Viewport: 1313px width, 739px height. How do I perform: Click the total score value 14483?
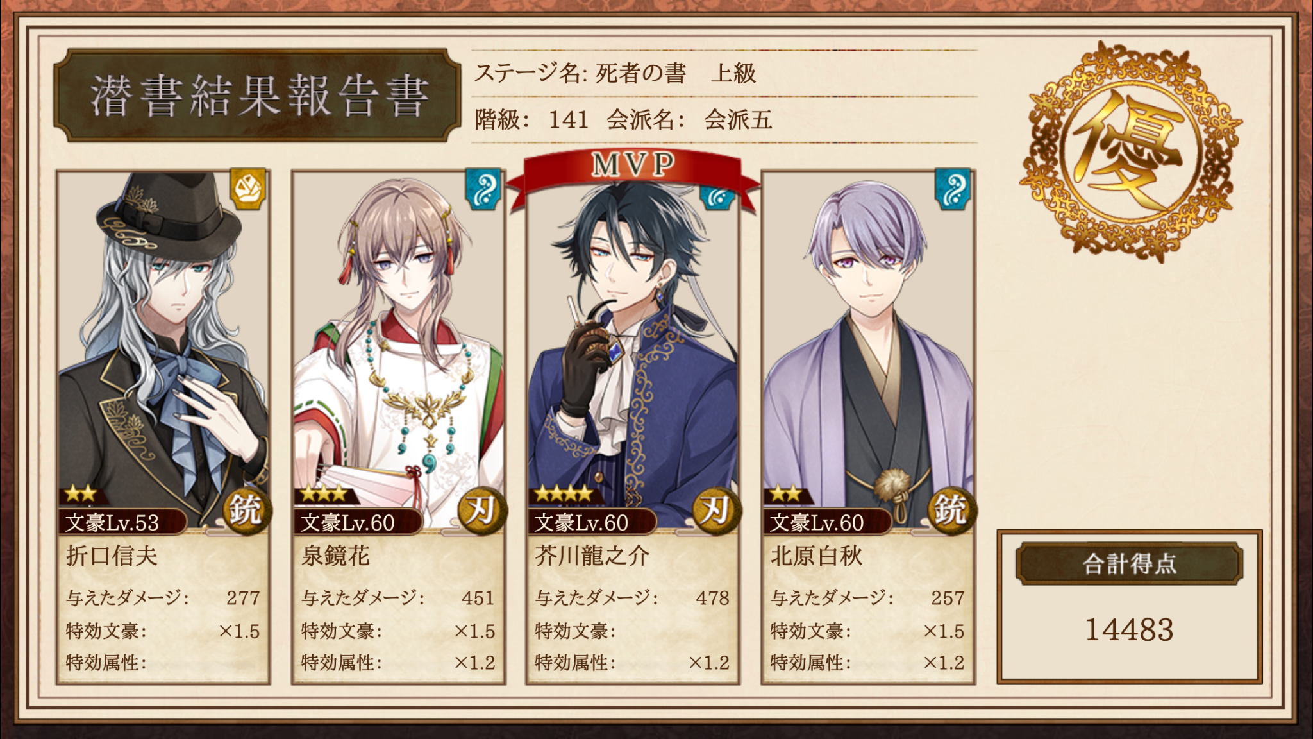(1129, 629)
